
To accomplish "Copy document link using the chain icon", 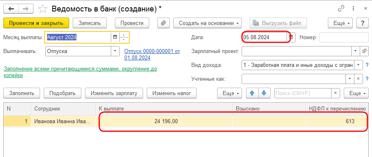I will pos(341,9).
